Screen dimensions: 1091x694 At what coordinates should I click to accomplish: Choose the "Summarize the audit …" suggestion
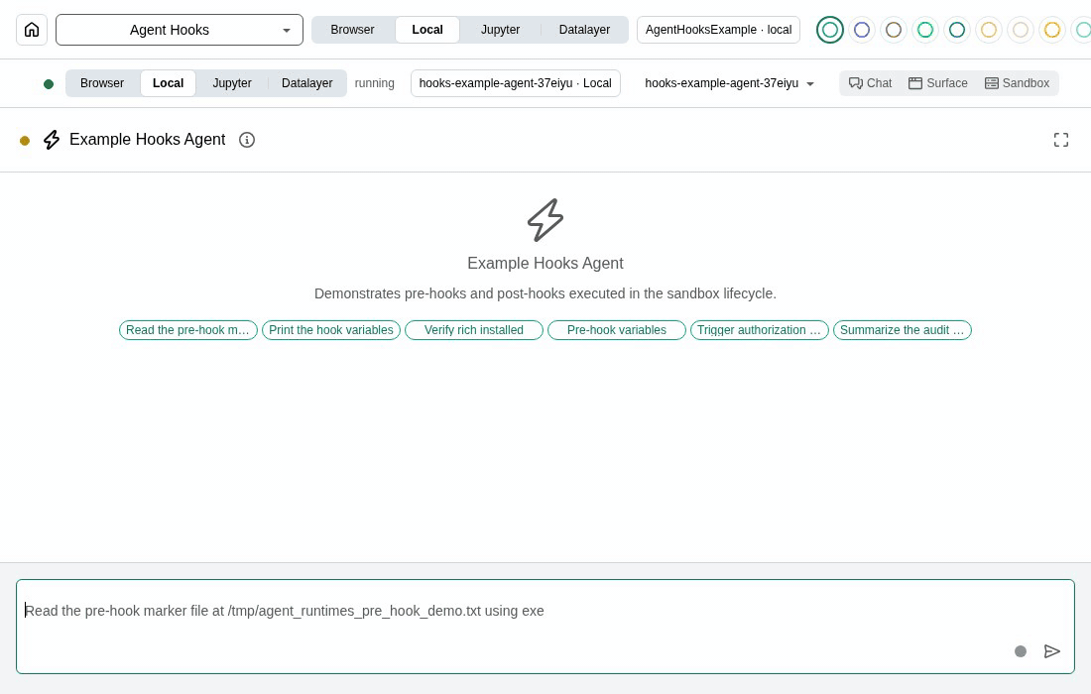pyautogui.click(x=902, y=330)
